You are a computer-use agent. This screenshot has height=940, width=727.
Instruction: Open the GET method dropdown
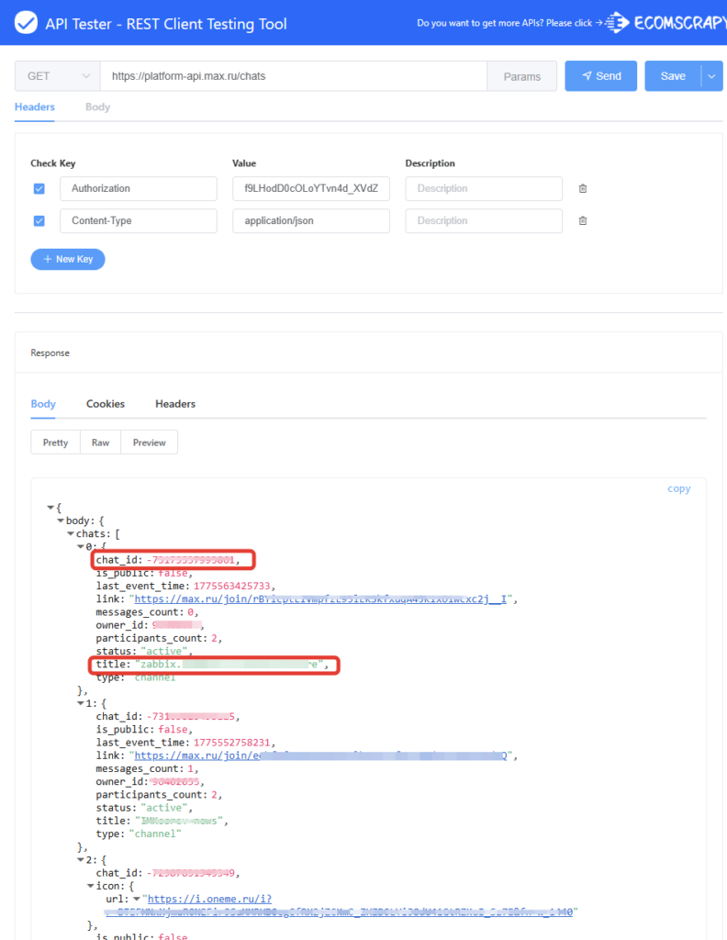coord(57,76)
